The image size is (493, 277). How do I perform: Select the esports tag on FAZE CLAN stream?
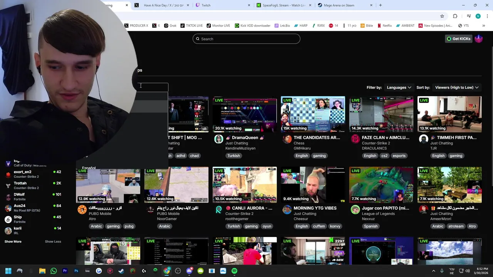[399, 156]
